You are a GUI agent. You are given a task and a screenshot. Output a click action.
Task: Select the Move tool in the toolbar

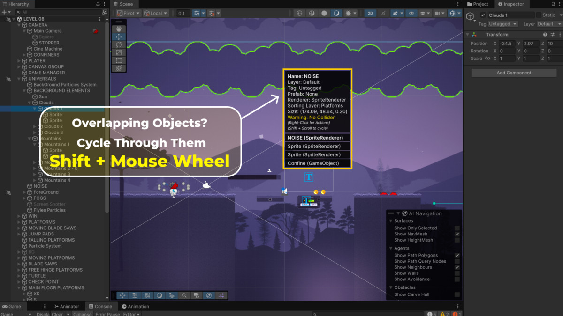point(119,36)
